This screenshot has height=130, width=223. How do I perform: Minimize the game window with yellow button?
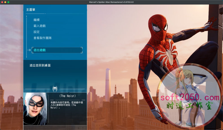coord(5,2)
